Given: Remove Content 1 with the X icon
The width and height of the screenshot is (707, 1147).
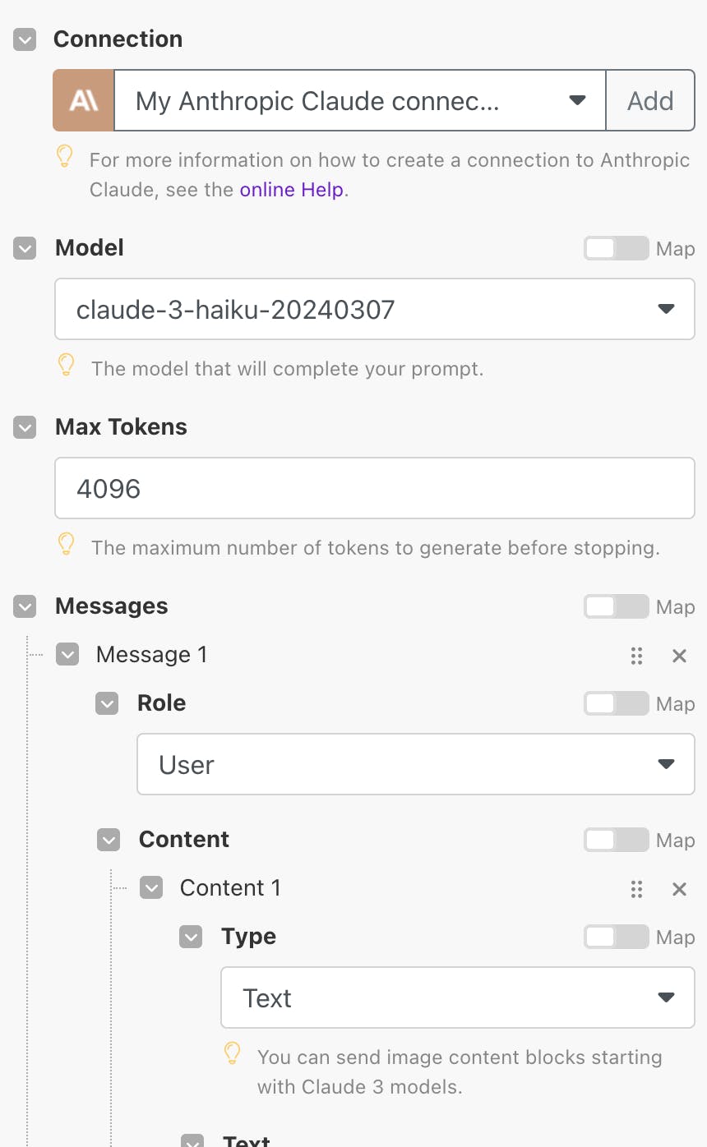Looking at the screenshot, I should tap(679, 889).
